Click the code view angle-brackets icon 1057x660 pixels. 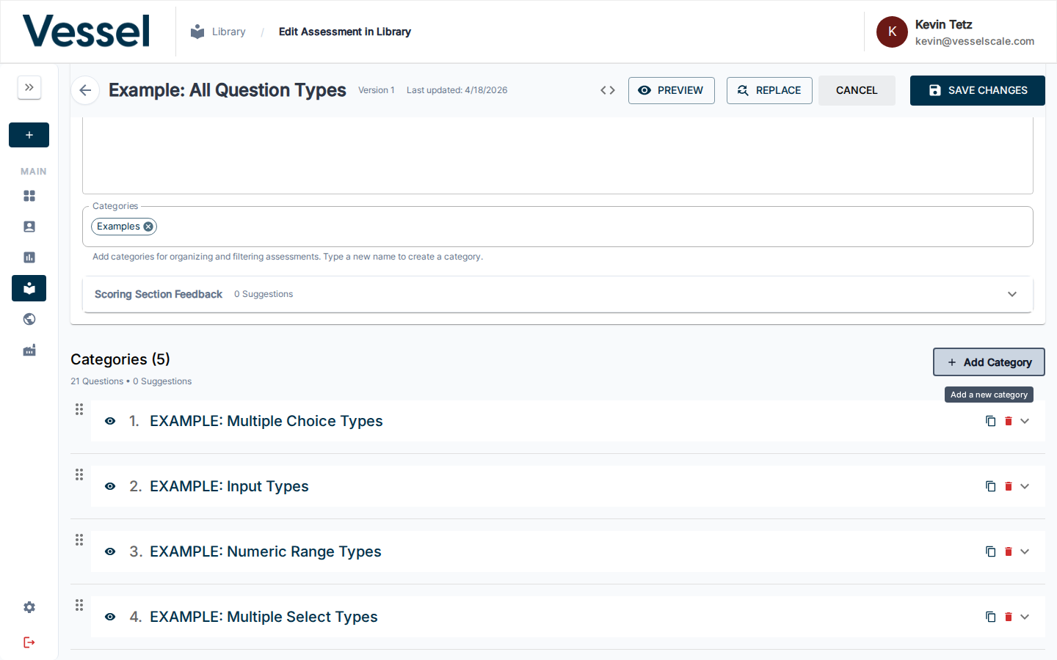point(607,90)
